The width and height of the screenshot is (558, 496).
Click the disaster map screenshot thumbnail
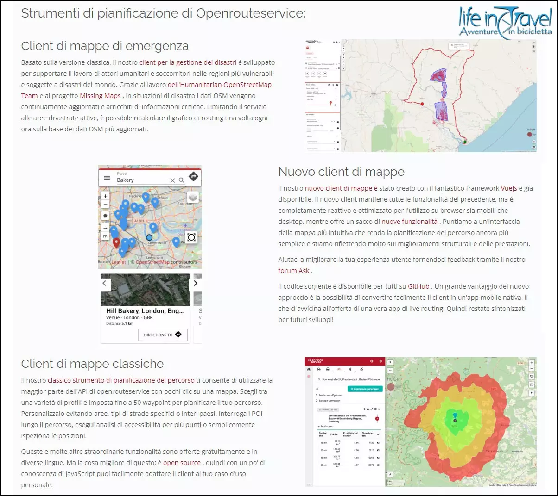click(420, 95)
